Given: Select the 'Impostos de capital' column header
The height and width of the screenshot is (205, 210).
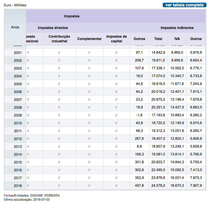Looking at the screenshot, I should (116, 39).
